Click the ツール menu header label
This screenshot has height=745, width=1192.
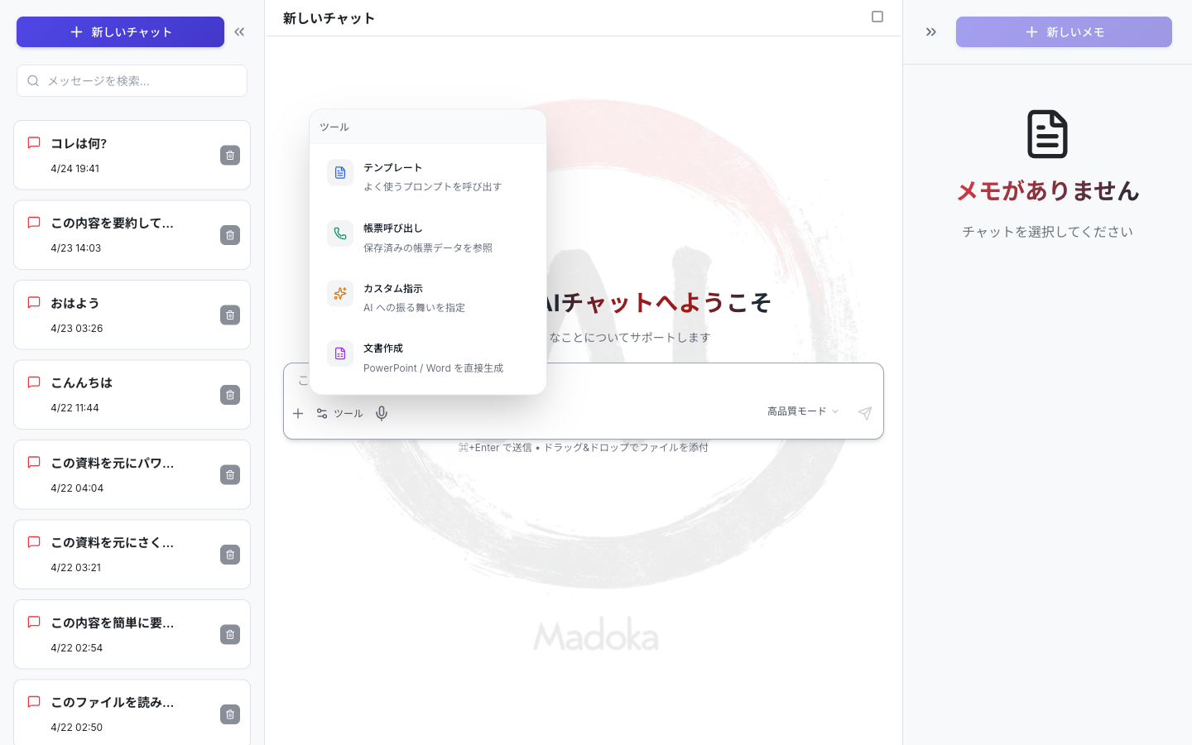click(334, 127)
